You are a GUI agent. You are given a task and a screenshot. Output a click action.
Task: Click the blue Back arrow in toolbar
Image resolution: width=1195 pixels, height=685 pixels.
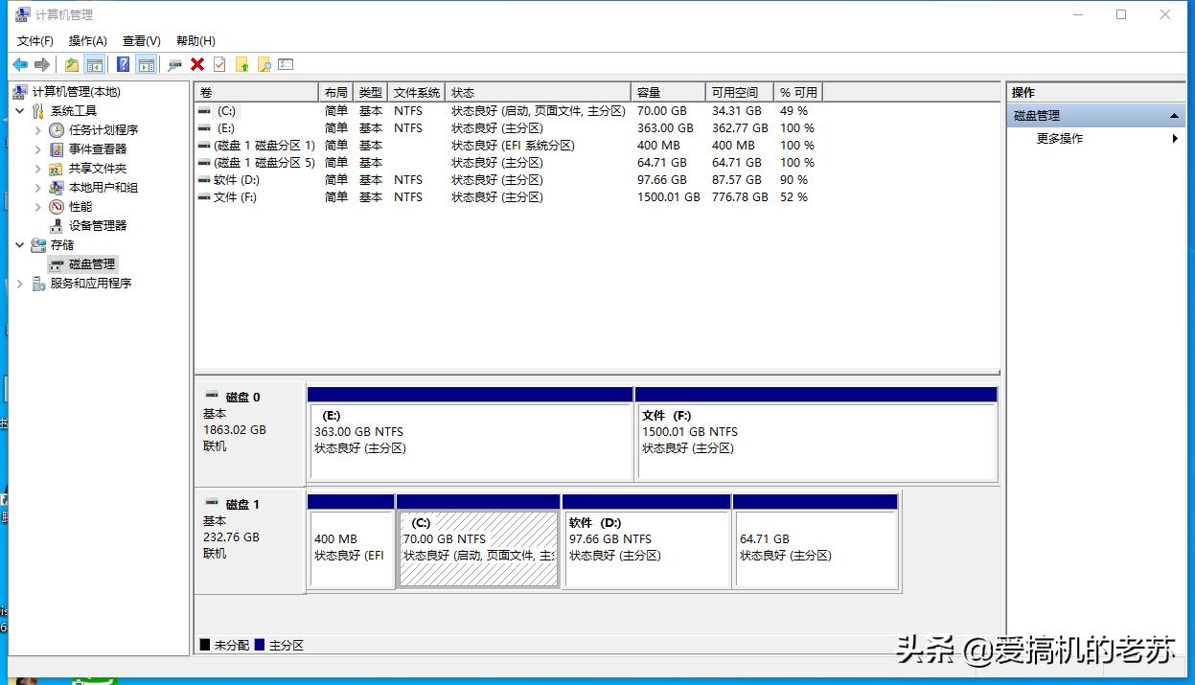pyautogui.click(x=19, y=64)
